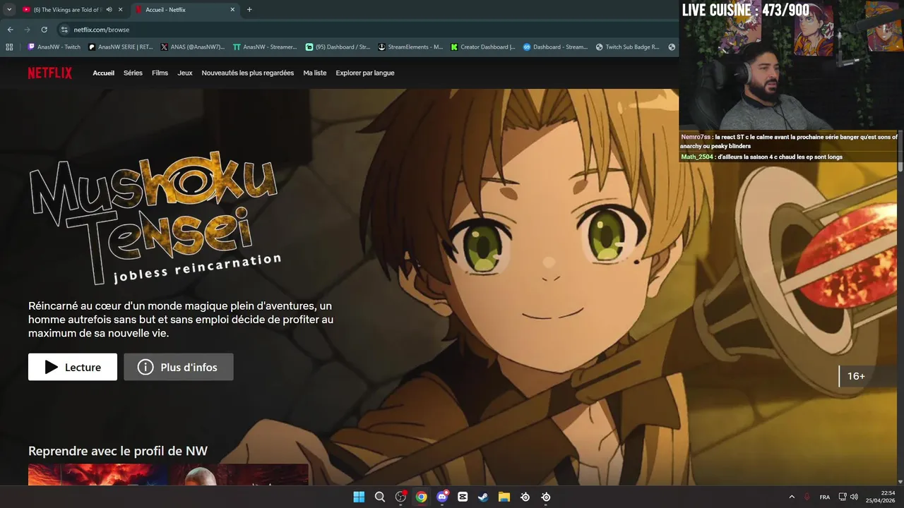This screenshot has width=904, height=508.
Task: Open the AnasNW SERIE bookmark
Action: [120, 47]
